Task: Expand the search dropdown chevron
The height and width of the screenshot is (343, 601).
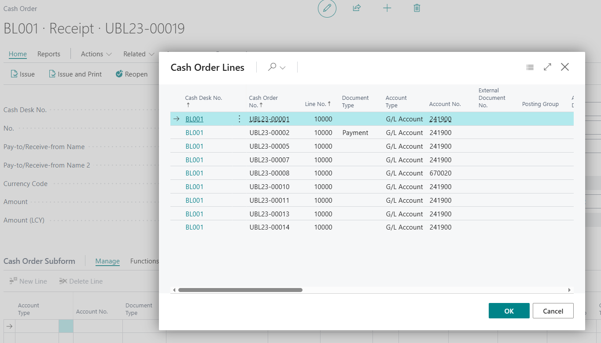Action: pyautogui.click(x=283, y=68)
